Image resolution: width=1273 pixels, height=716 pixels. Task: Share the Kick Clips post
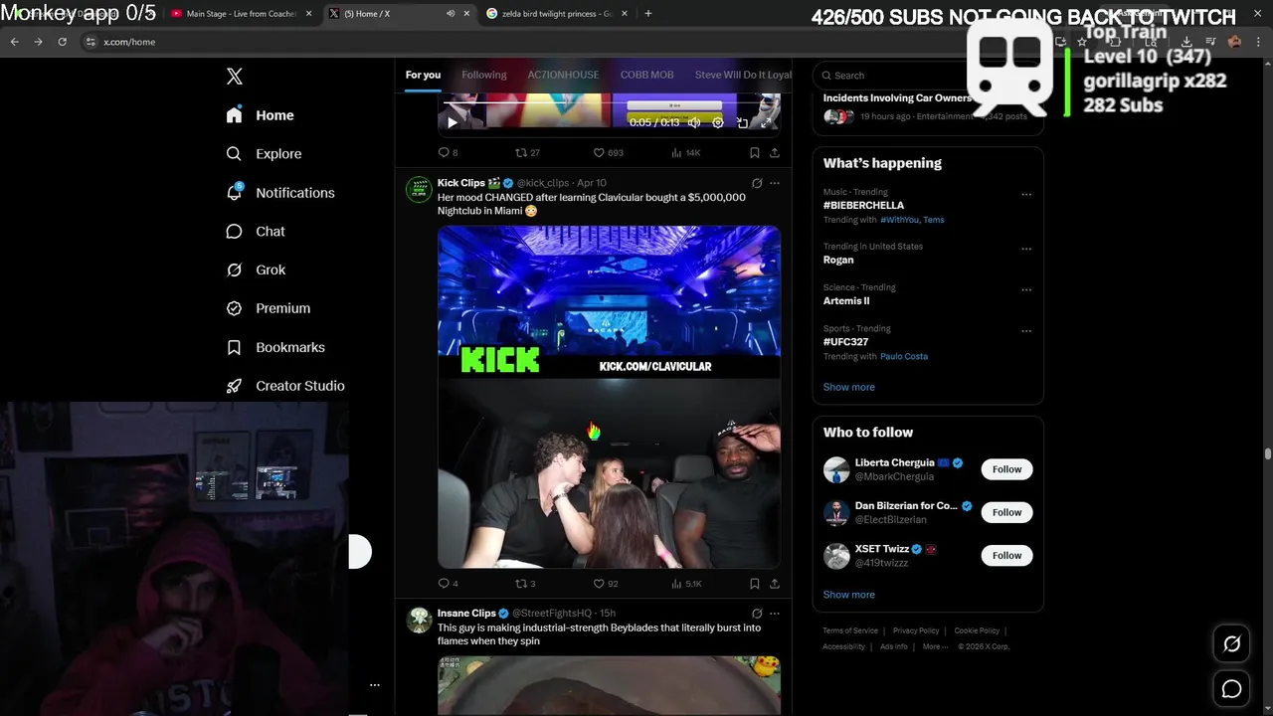(x=775, y=584)
